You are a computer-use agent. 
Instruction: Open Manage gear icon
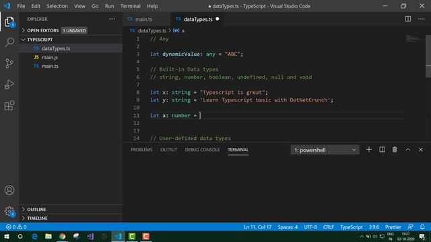(x=9, y=211)
